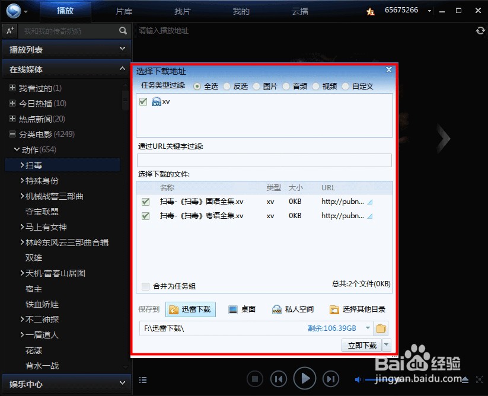The image size is (488, 396).
Task: Uncheck 扫毒 国语全集.xv file checkbox
Action: [145, 202]
